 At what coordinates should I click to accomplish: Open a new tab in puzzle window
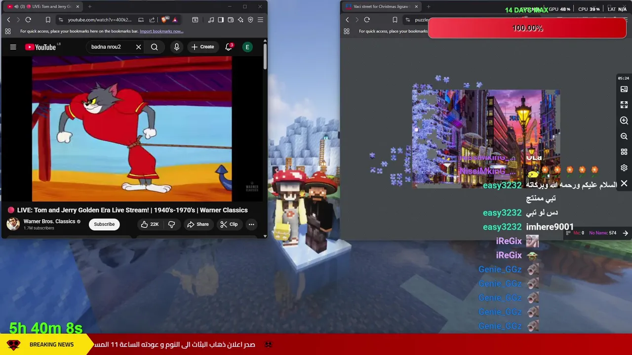428,6
